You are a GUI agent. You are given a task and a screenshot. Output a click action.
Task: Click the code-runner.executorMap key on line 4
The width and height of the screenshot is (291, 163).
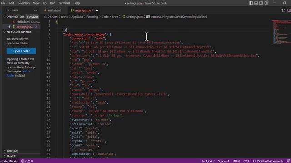85,34
